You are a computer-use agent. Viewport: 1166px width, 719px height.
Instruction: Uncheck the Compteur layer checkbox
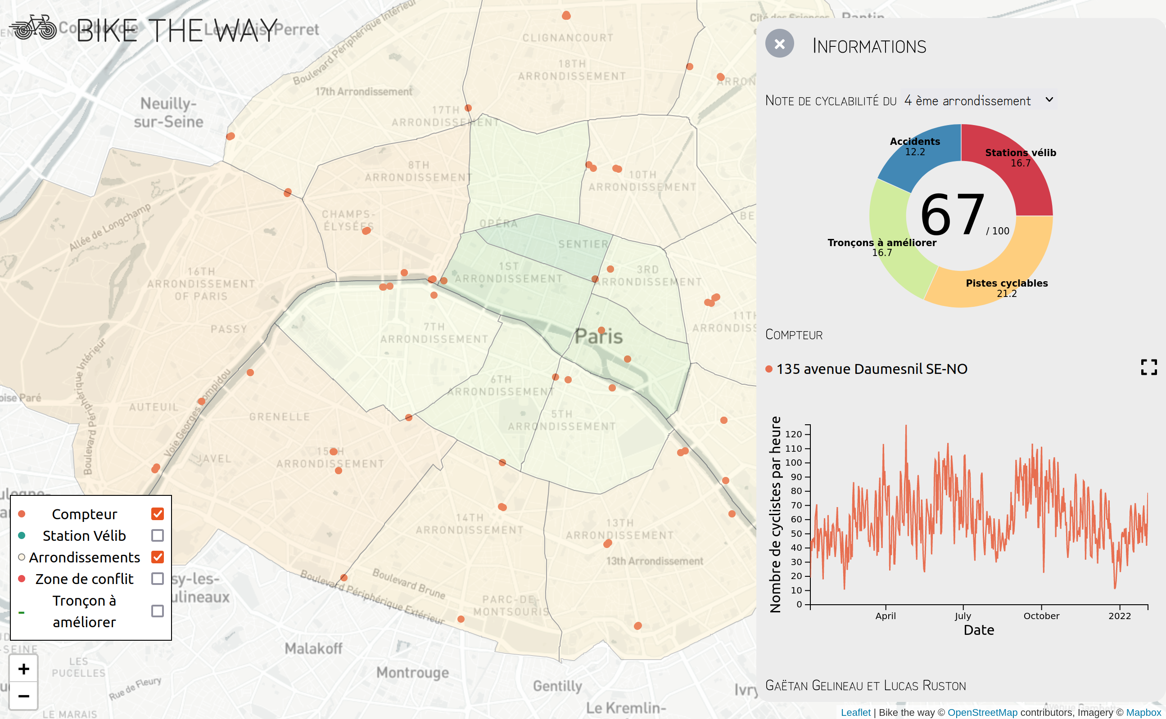pos(158,514)
